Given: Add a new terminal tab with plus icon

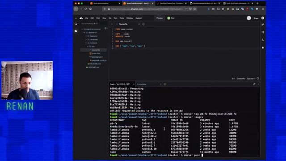Looking at the screenshot, I should click(x=165, y=84).
